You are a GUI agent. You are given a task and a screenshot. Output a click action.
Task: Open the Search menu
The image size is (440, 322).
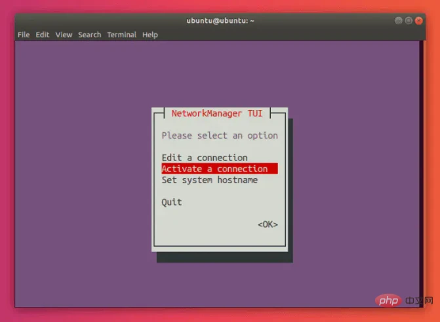[x=89, y=35]
